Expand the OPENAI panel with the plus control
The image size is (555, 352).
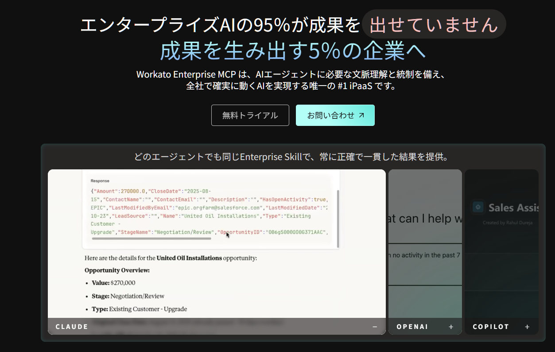(451, 326)
